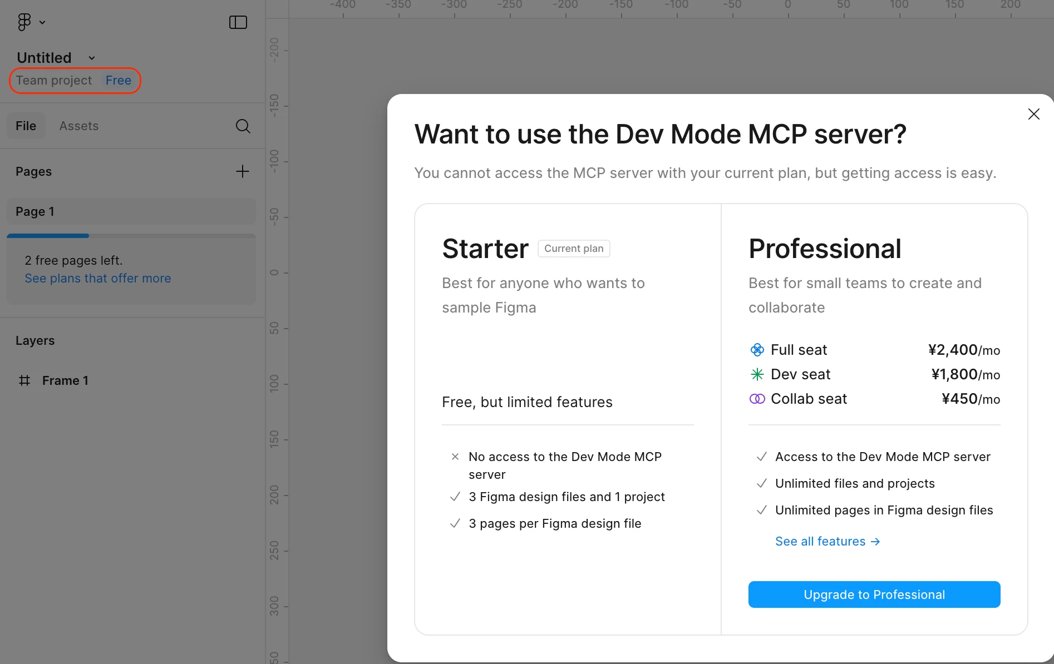Click 'Access to the Dev Mode MCP server'
The width and height of the screenshot is (1054, 664).
pos(883,457)
